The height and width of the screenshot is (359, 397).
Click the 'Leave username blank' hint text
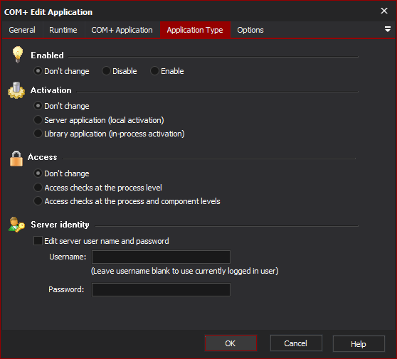pyautogui.click(x=184, y=271)
